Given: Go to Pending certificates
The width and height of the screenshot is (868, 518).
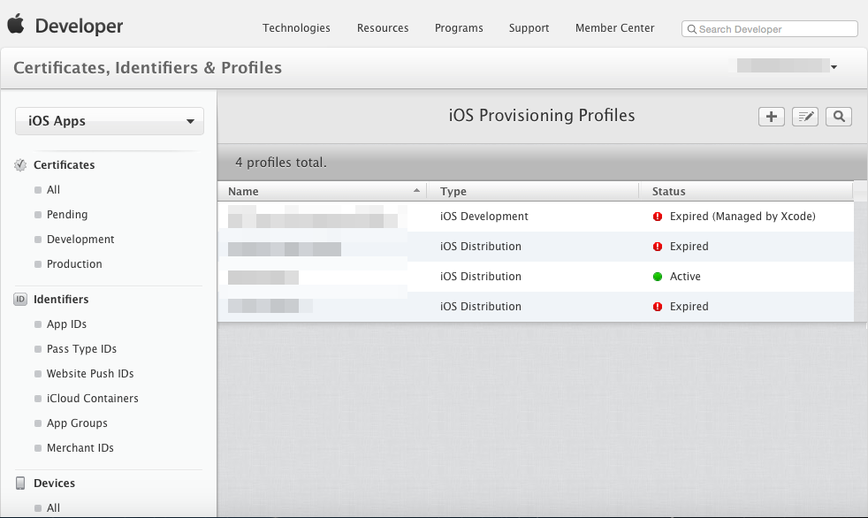Looking at the screenshot, I should tap(67, 215).
